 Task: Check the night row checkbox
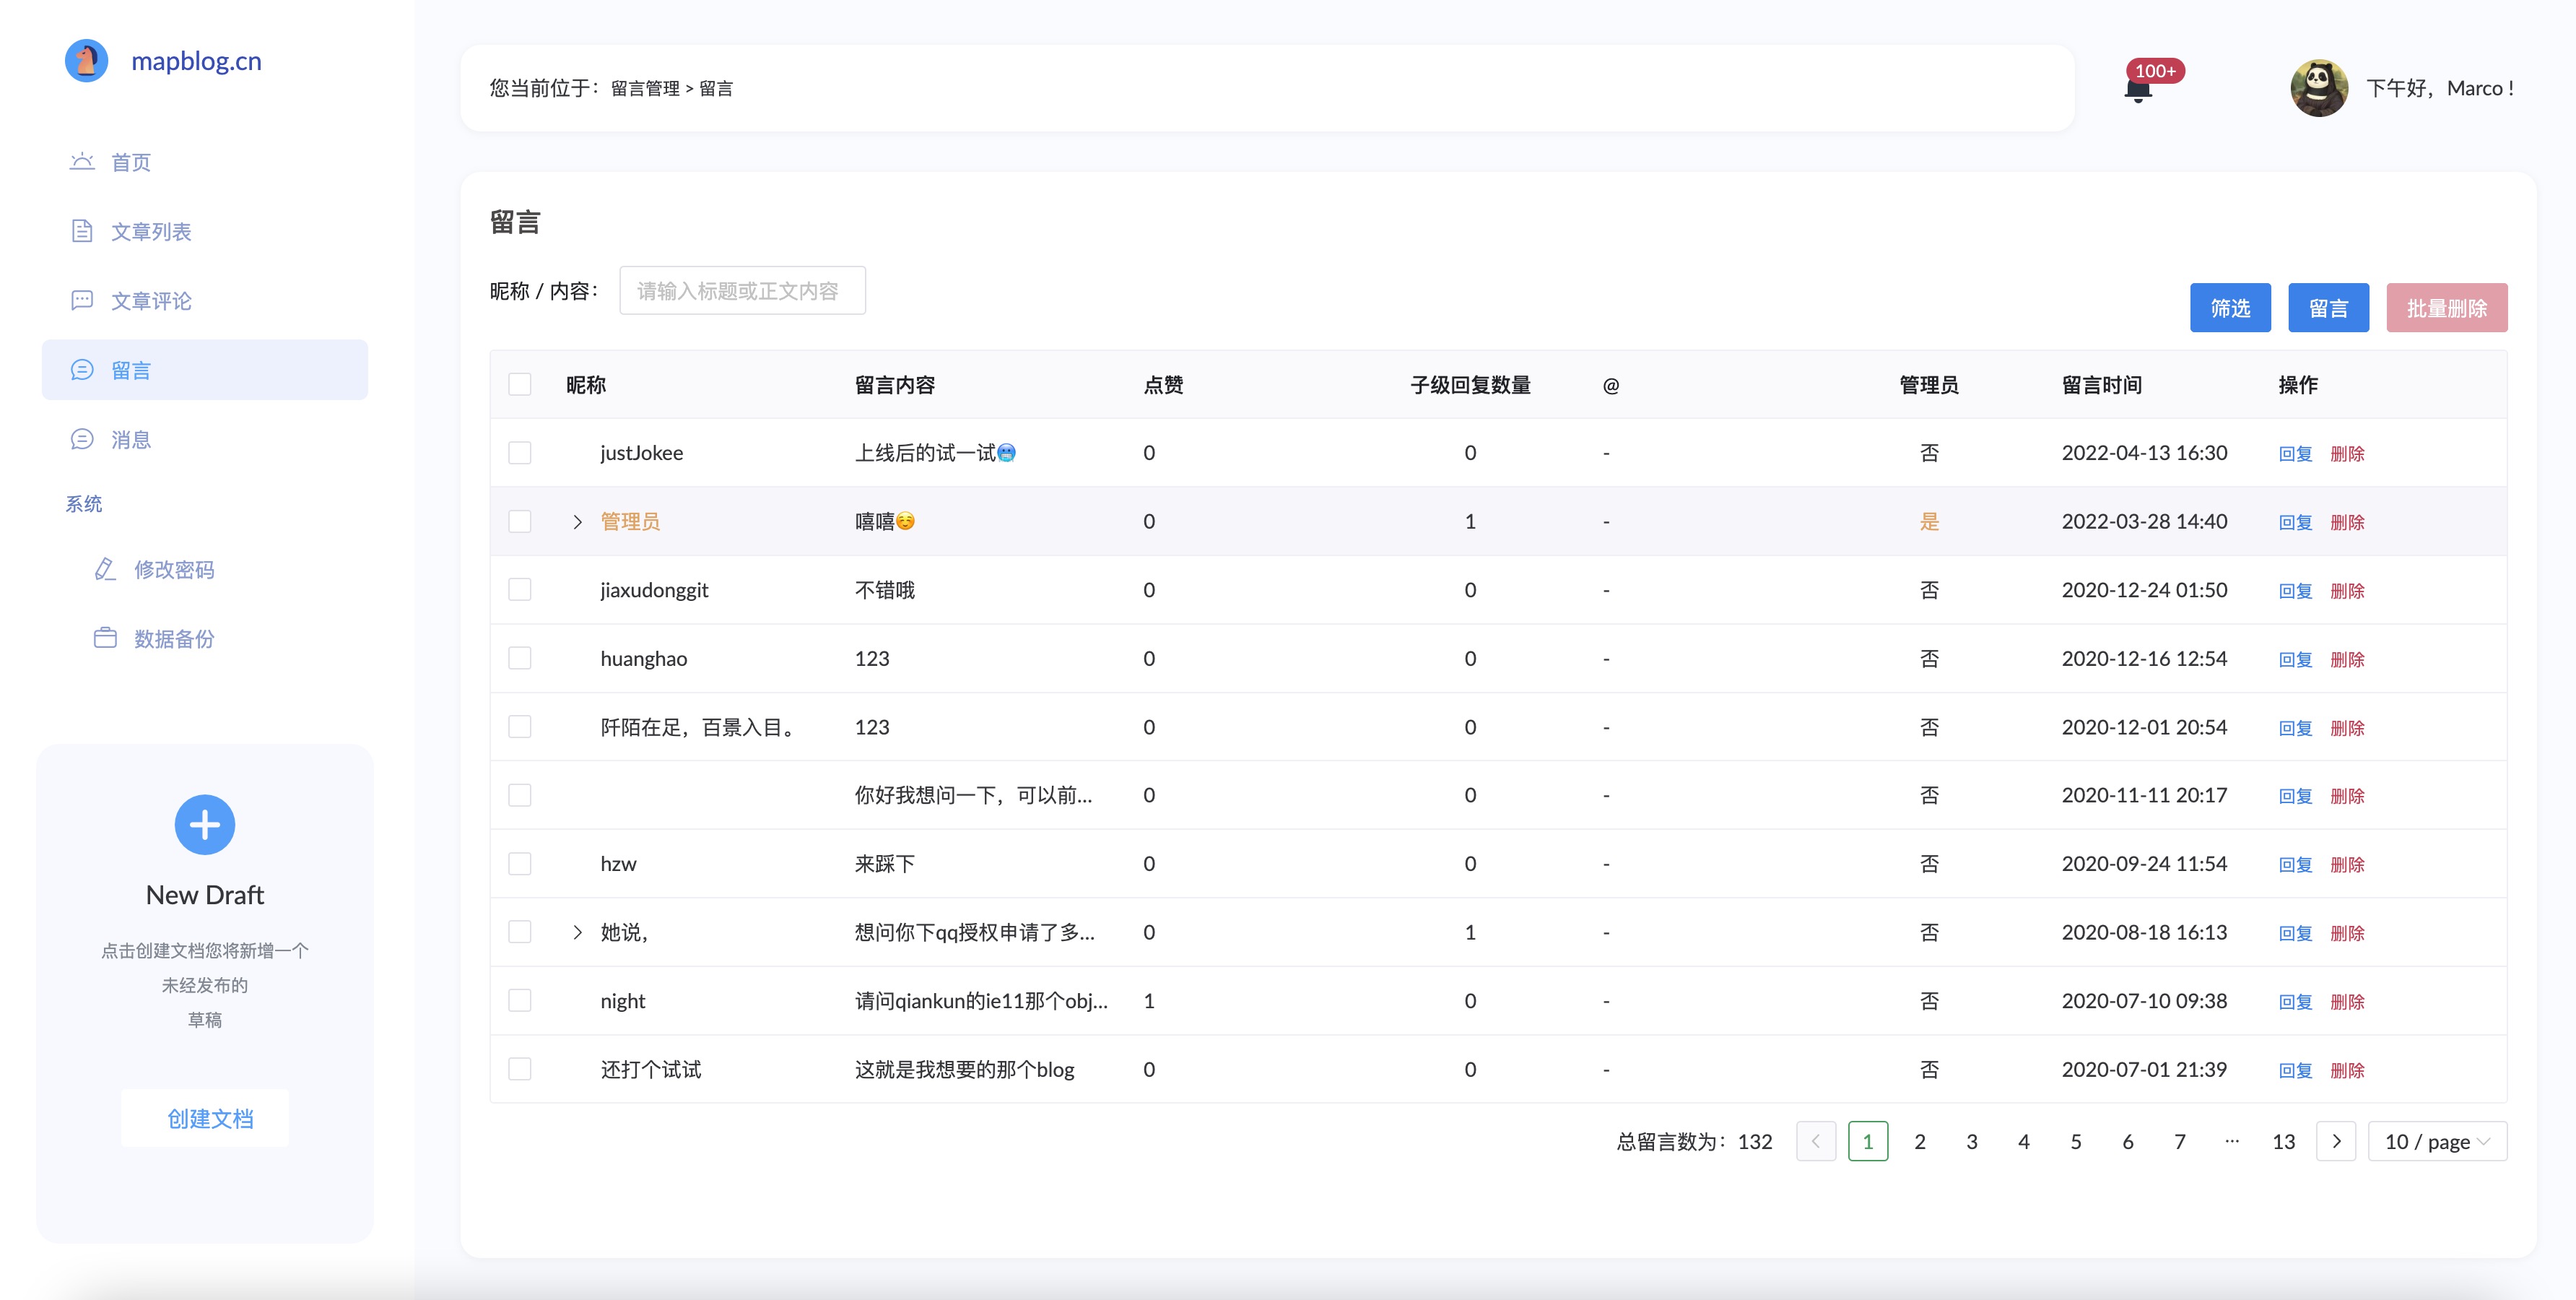pos(520,1001)
